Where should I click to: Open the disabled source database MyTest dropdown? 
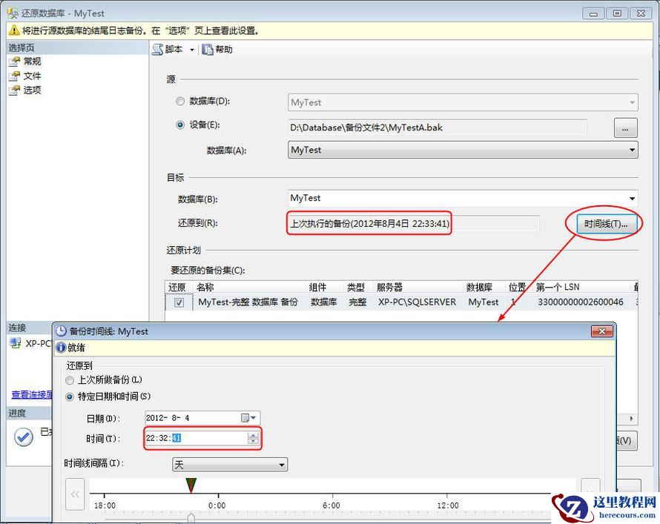point(463,102)
